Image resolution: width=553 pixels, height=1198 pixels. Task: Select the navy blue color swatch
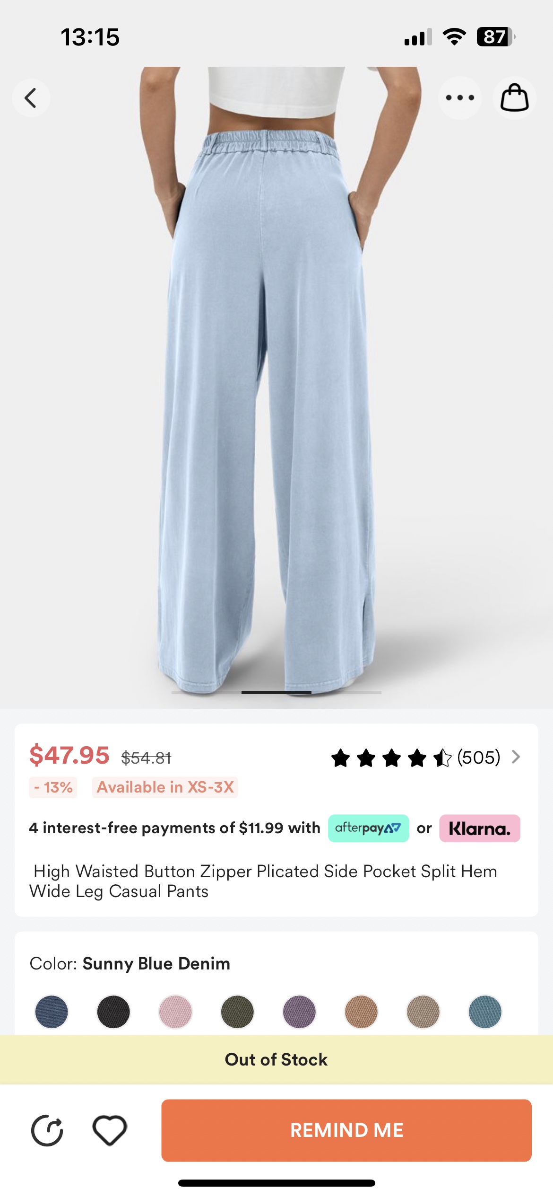pyautogui.click(x=52, y=1012)
